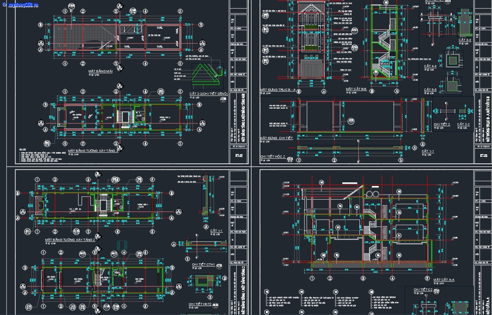Select the KT-03 sheet number block
The image size is (492, 315).
483,156
